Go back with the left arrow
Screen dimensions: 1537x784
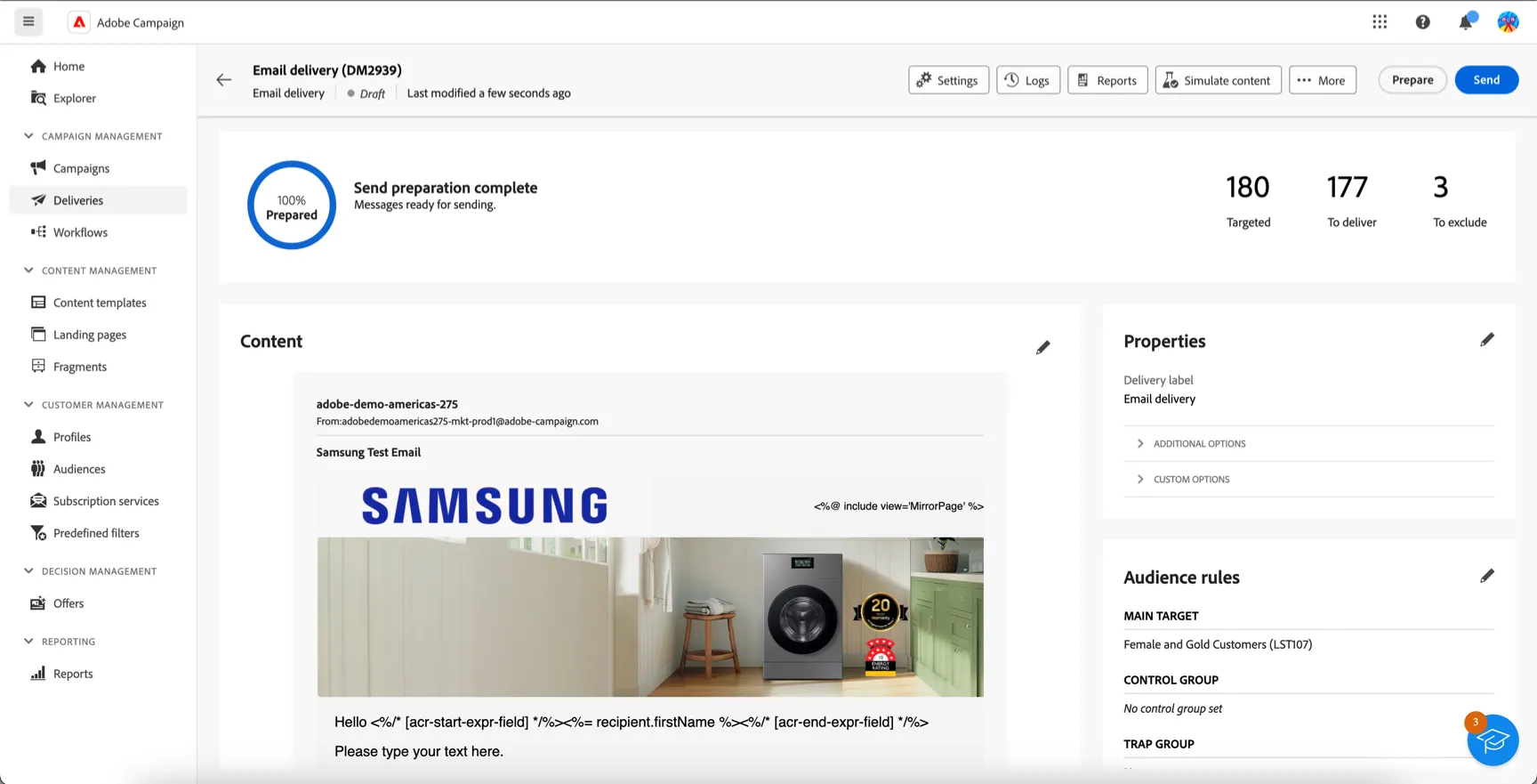coord(224,80)
